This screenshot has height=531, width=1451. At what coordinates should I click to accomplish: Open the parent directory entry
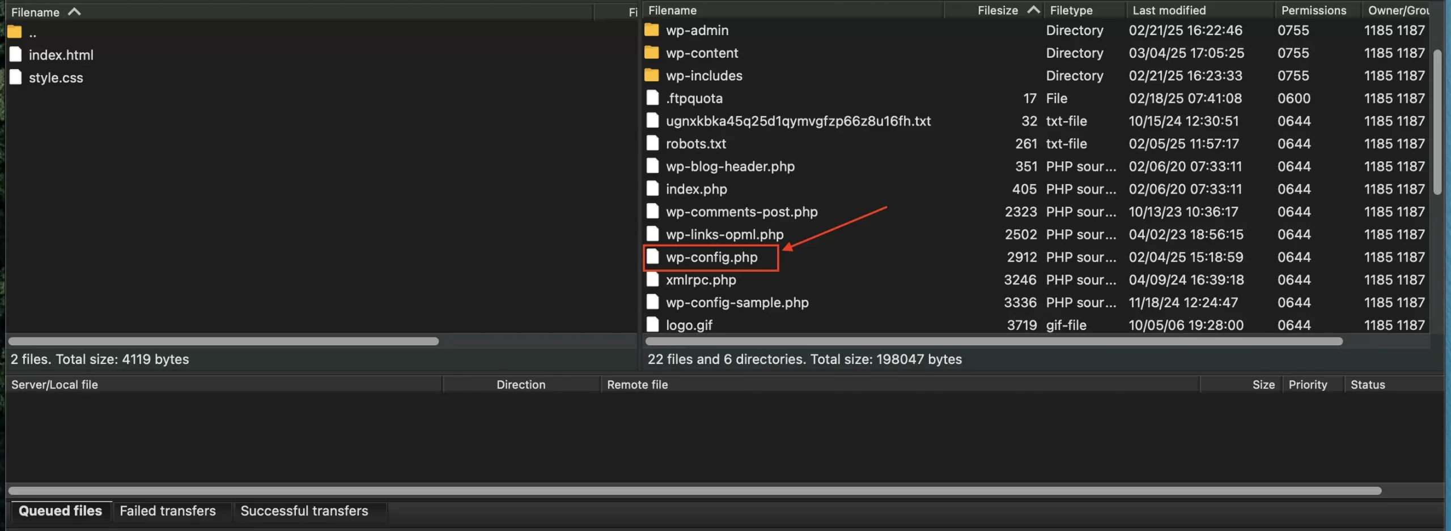point(14,31)
